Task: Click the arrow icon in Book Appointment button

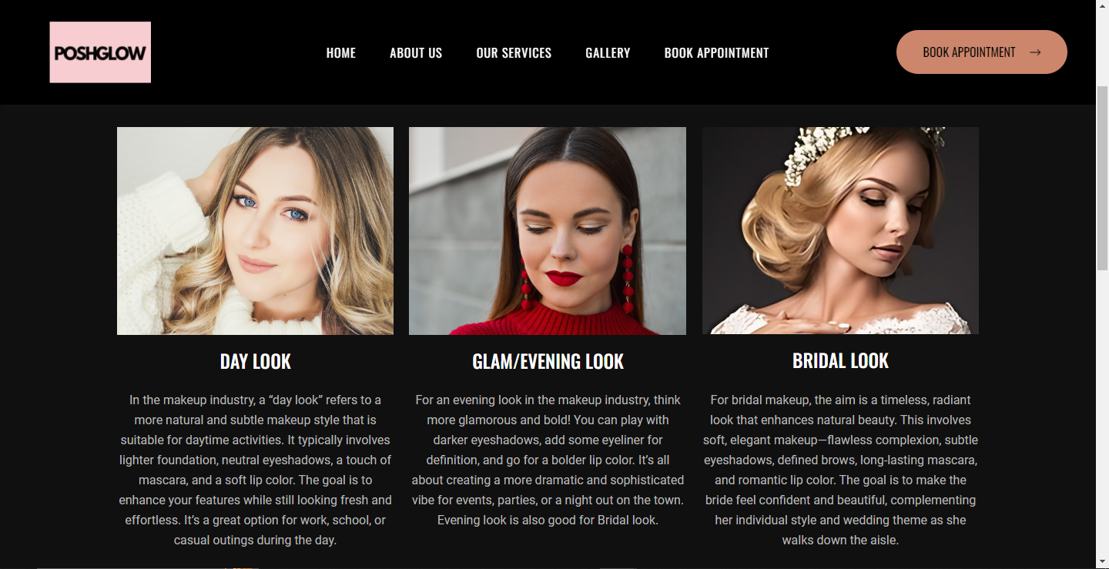Action: coord(1035,52)
